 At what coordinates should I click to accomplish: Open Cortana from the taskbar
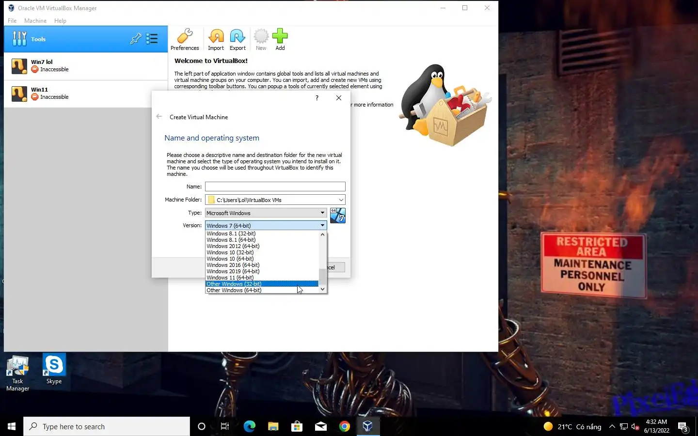click(x=202, y=426)
